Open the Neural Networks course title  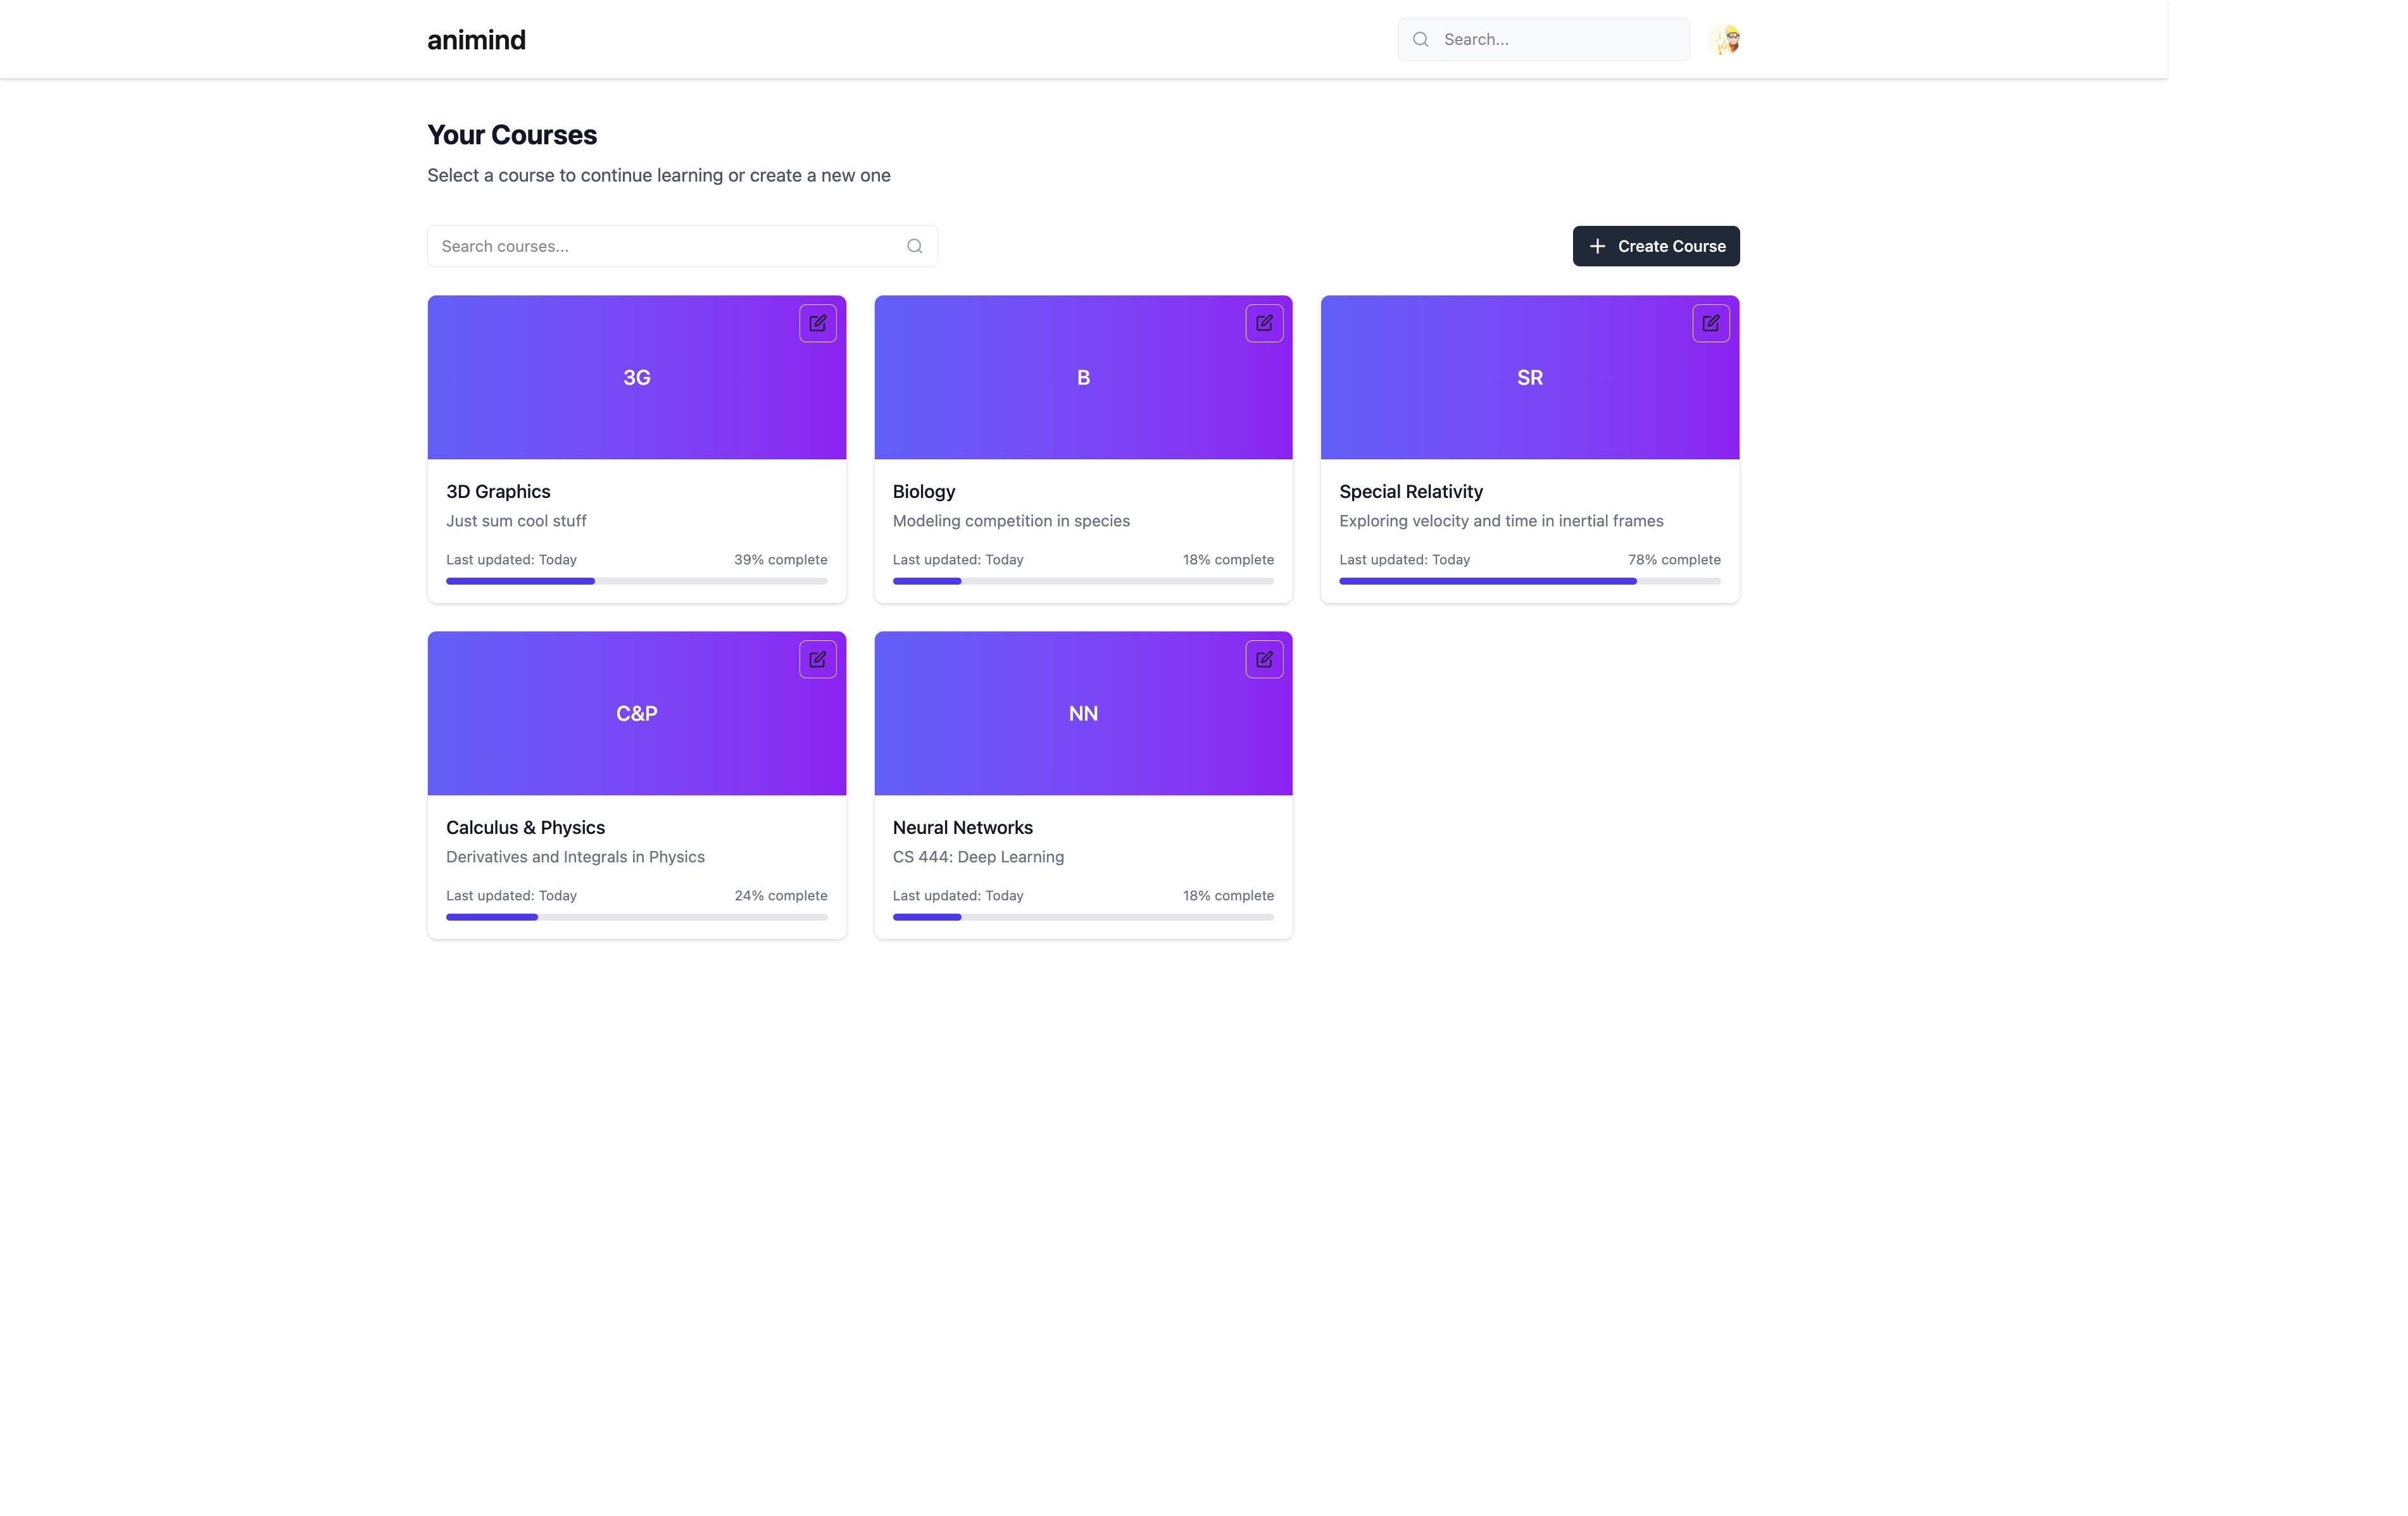click(x=962, y=828)
